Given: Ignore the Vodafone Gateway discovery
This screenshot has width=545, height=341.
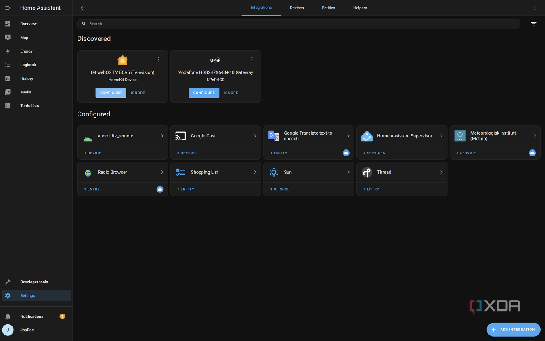Looking at the screenshot, I should tap(231, 93).
